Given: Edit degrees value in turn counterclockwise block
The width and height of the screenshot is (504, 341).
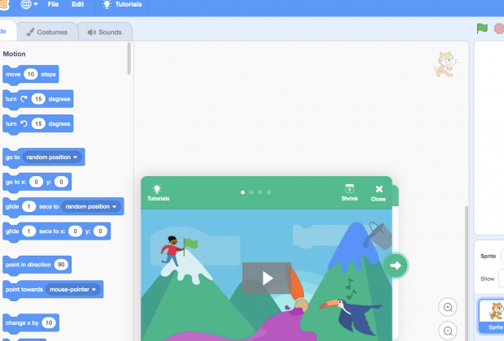Looking at the screenshot, I should click(x=38, y=123).
